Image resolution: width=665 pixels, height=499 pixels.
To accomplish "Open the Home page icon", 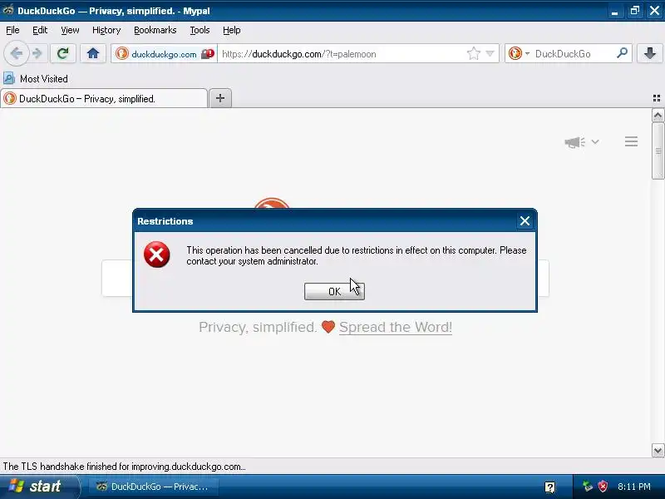I will (93, 53).
